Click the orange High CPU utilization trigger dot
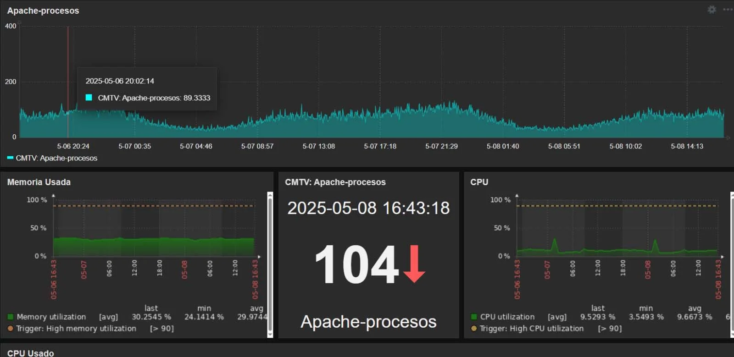734x357 pixels. (x=474, y=328)
